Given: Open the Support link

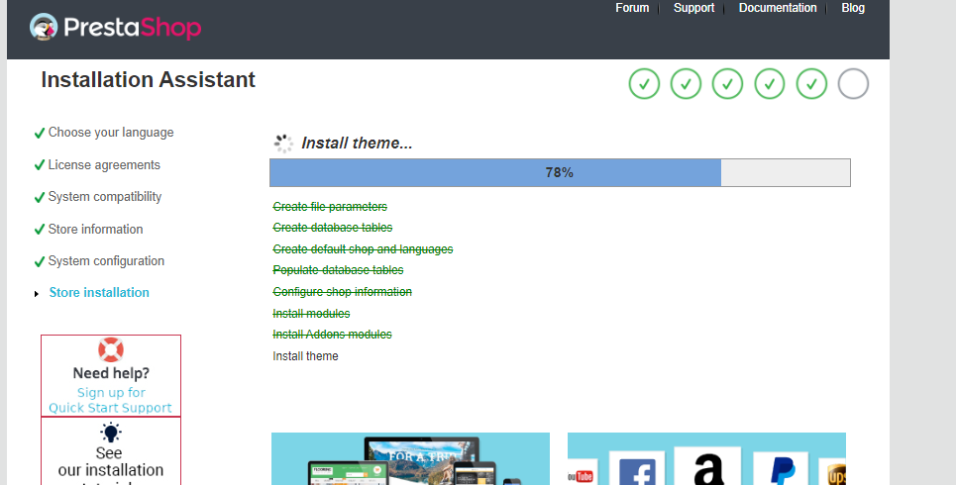Looking at the screenshot, I should coord(693,8).
